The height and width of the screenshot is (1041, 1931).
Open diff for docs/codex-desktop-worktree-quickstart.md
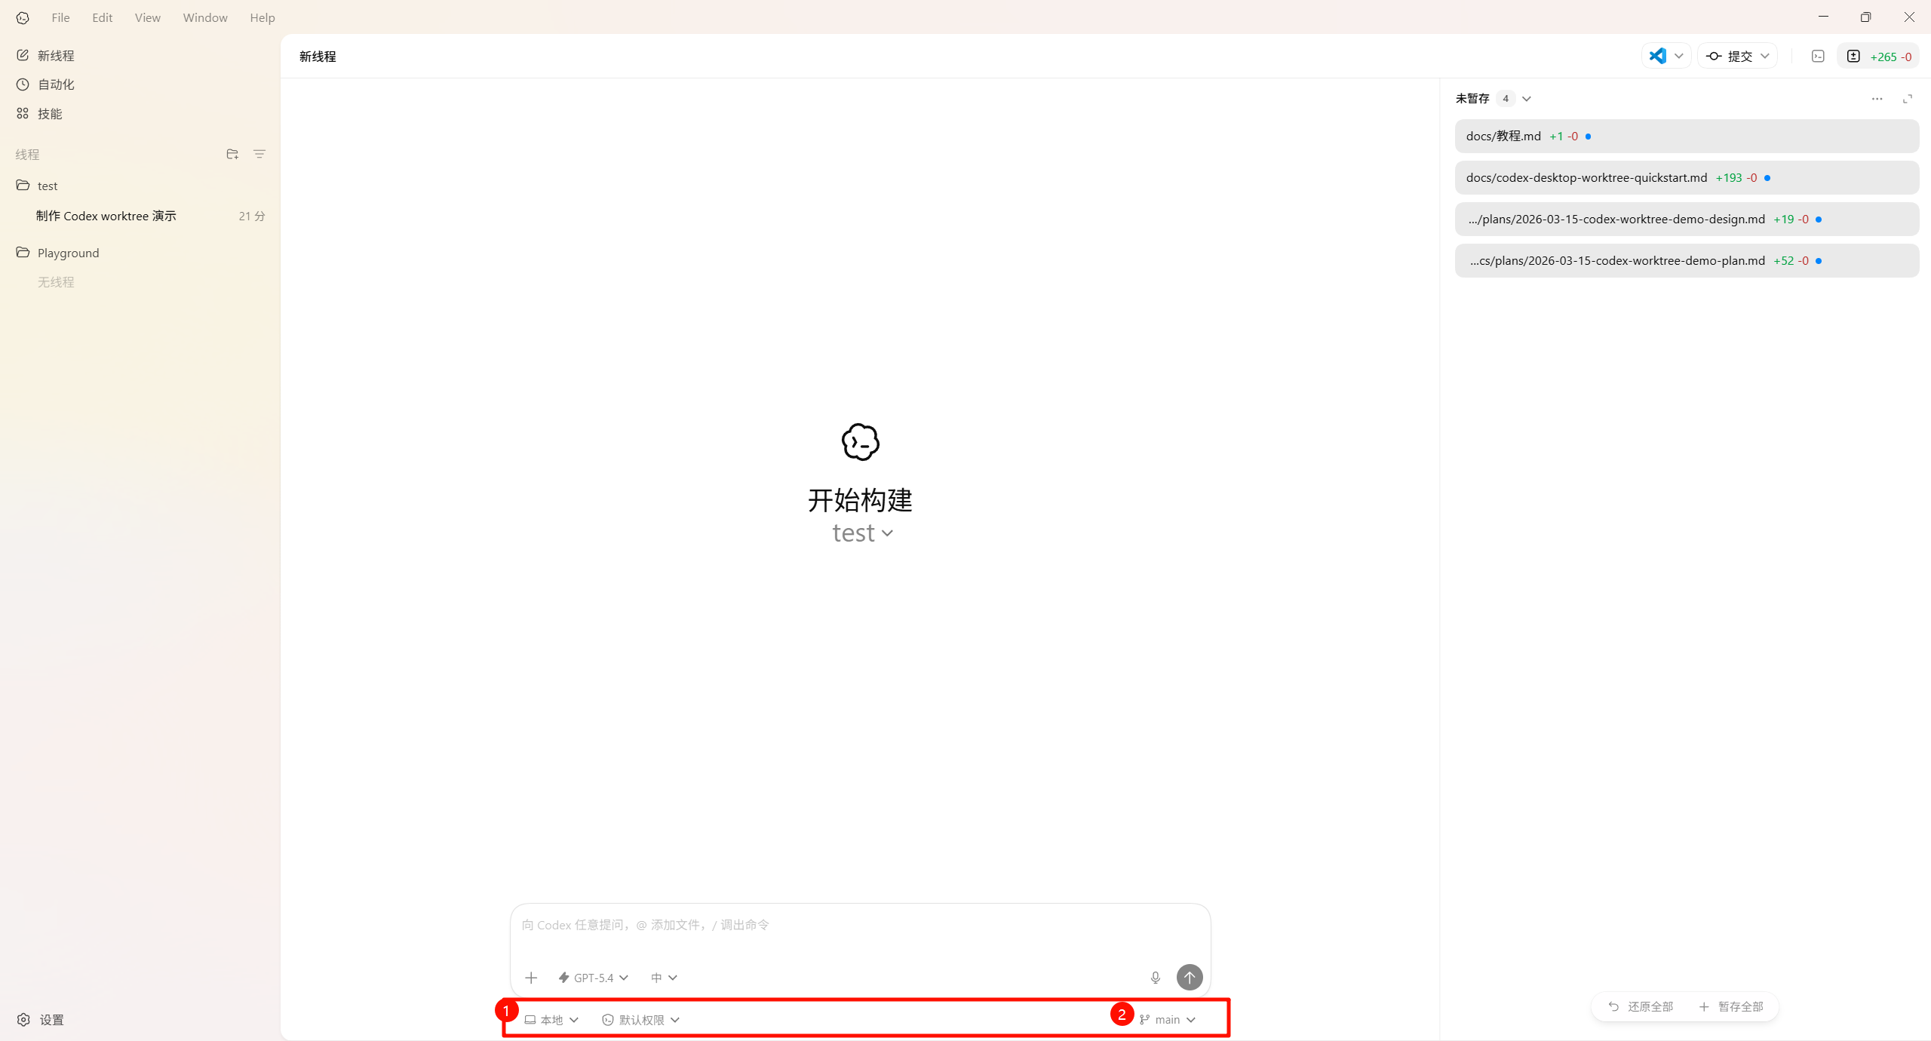[1687, 178]
